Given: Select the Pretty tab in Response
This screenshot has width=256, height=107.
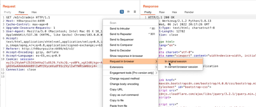Looking at the screenshot, I should pyautogui.click(x=148, y=12).
